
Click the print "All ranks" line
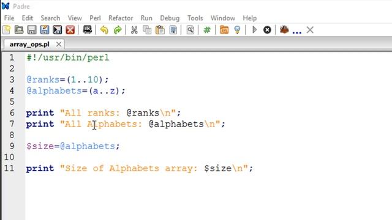pyautogui.click(x=104, y=113)
